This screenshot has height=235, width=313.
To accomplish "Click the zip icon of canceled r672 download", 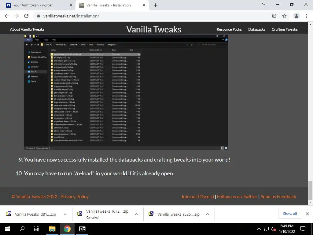I will click(x=80, y=214).
